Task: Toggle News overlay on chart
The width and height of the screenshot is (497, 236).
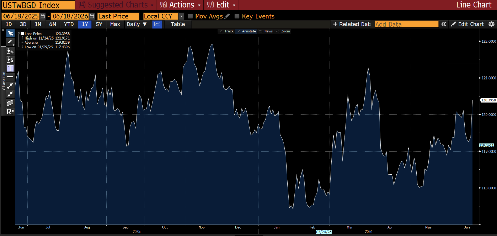Action: pos(266,31)
